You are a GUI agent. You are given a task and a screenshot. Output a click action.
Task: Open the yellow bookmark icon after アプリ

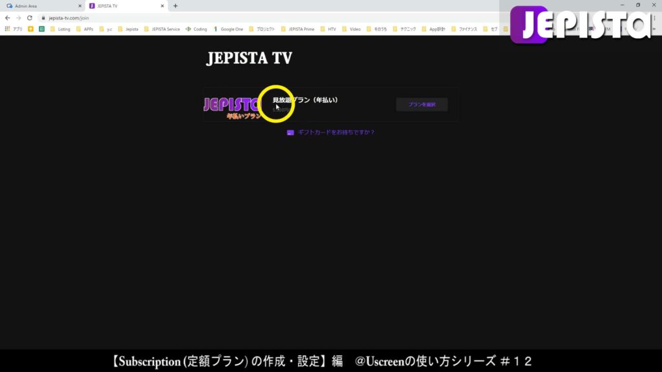[x=31, y=29]
